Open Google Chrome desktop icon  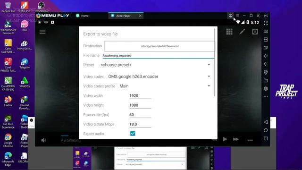pos(8,141)
